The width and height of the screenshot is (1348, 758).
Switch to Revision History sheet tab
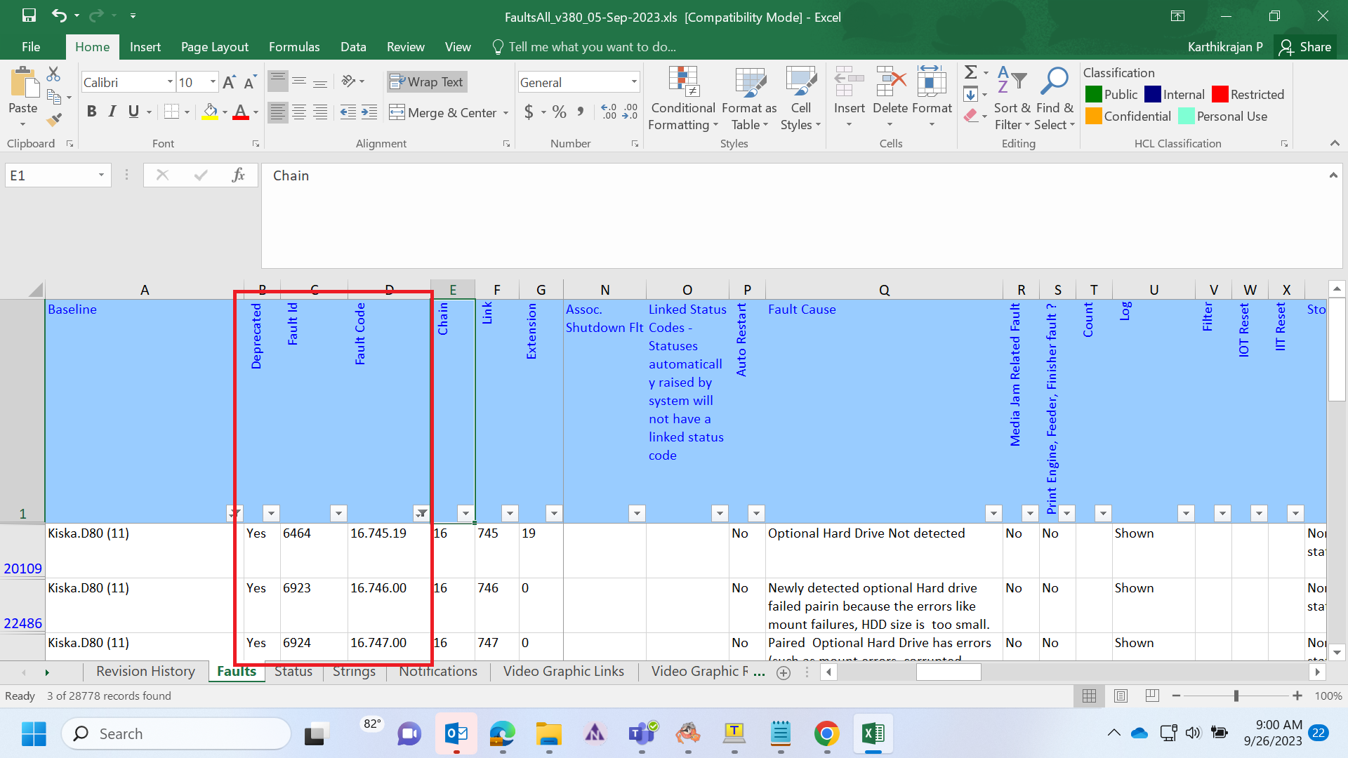click(145, 672)
